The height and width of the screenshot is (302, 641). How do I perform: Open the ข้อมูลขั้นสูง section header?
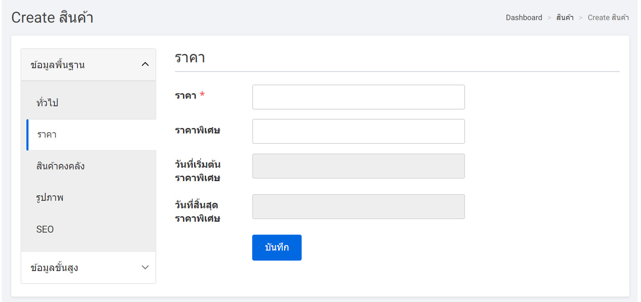click(88, 268)
